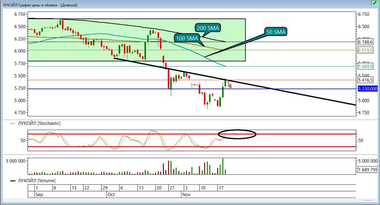Click the 5 000 000 label on left volume axis

16,161
